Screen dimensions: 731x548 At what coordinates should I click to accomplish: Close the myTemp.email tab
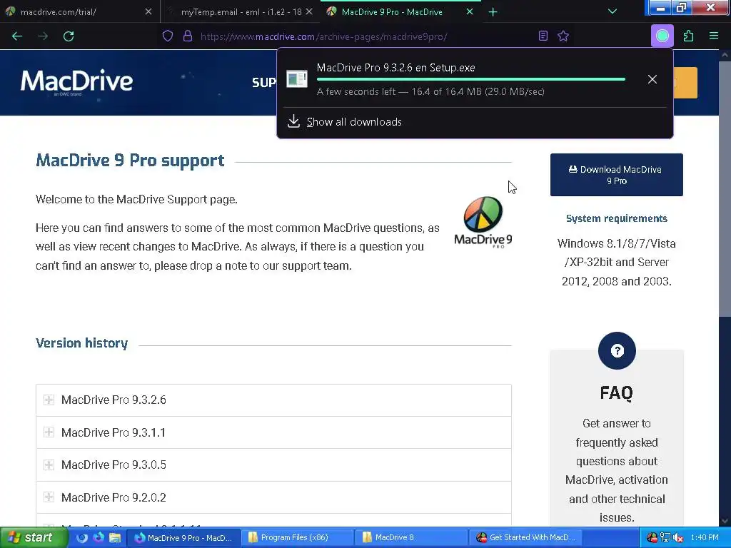click(x=309, y=11)
